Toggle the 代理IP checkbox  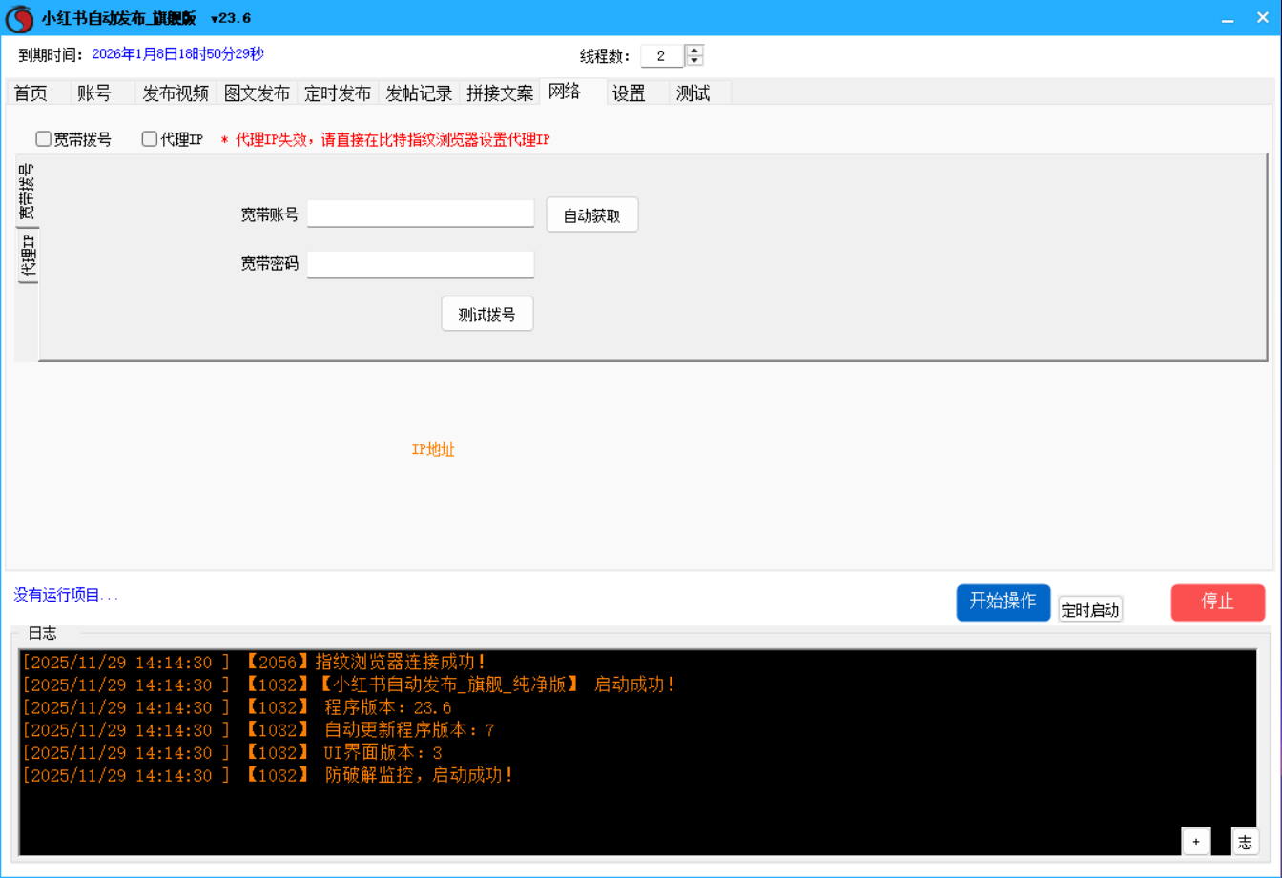[150, 139]
